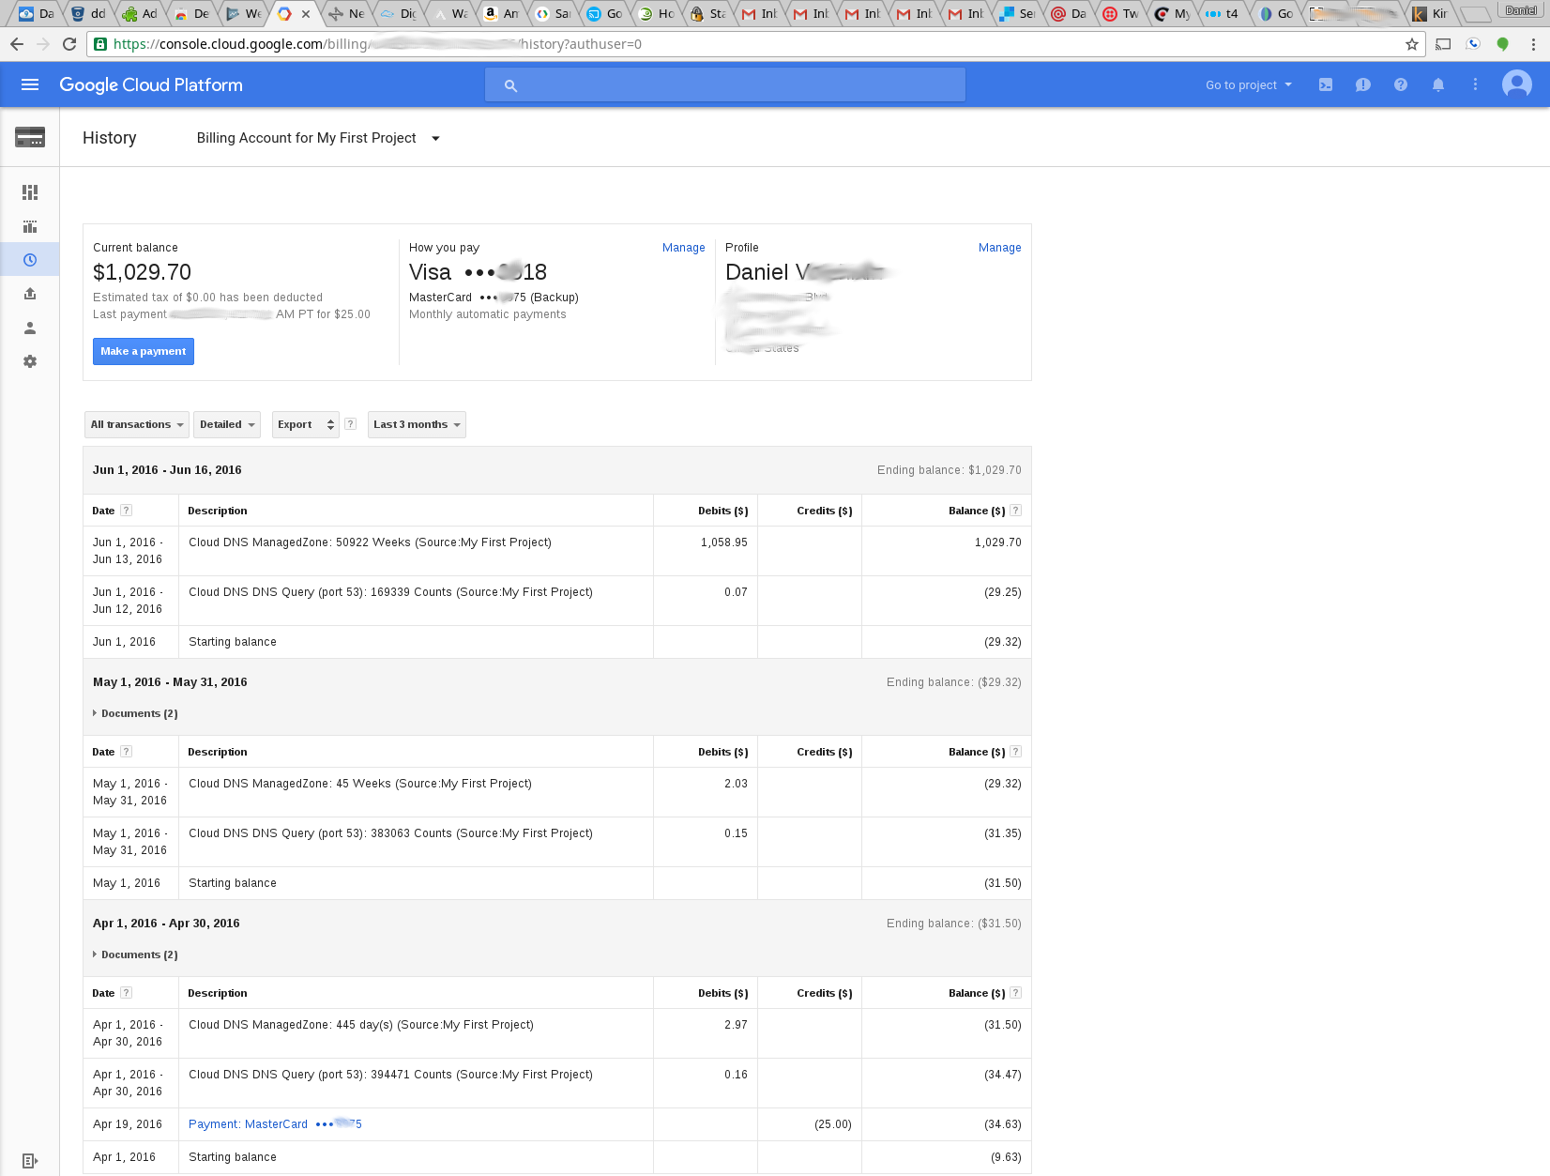Screen dimensions: 1550x1176
Task: Open the Help question mark icon
Action: coord(1401,84)
